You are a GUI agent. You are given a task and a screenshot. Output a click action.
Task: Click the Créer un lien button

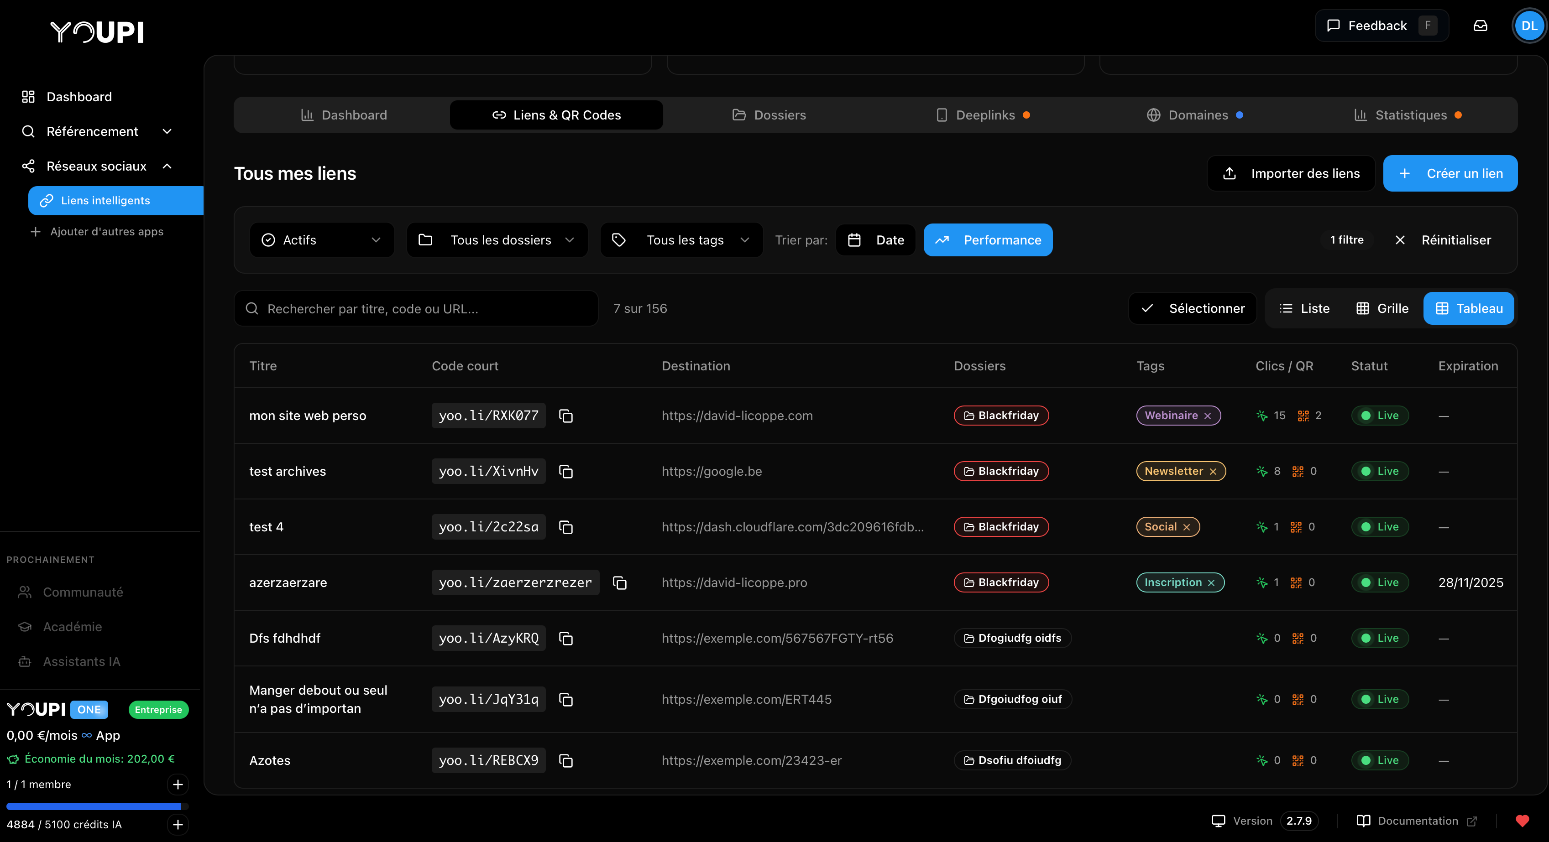coord(1450,173)
